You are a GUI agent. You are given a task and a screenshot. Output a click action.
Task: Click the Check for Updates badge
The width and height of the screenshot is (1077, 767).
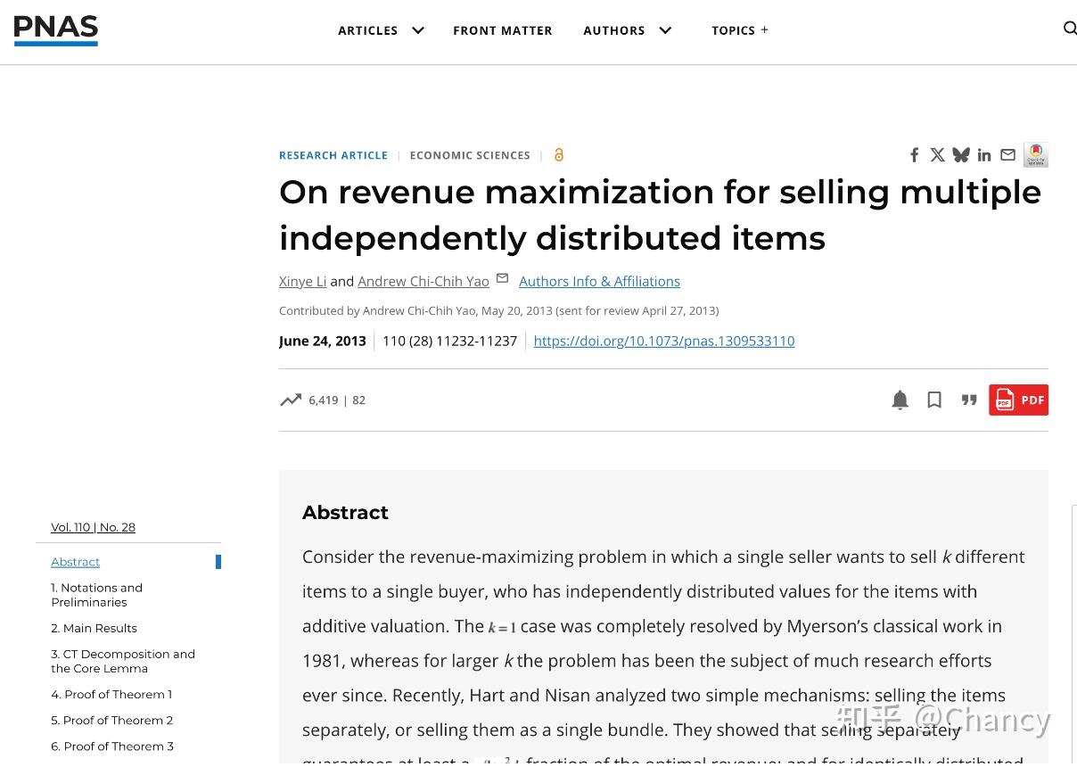tap(1036, 155)
